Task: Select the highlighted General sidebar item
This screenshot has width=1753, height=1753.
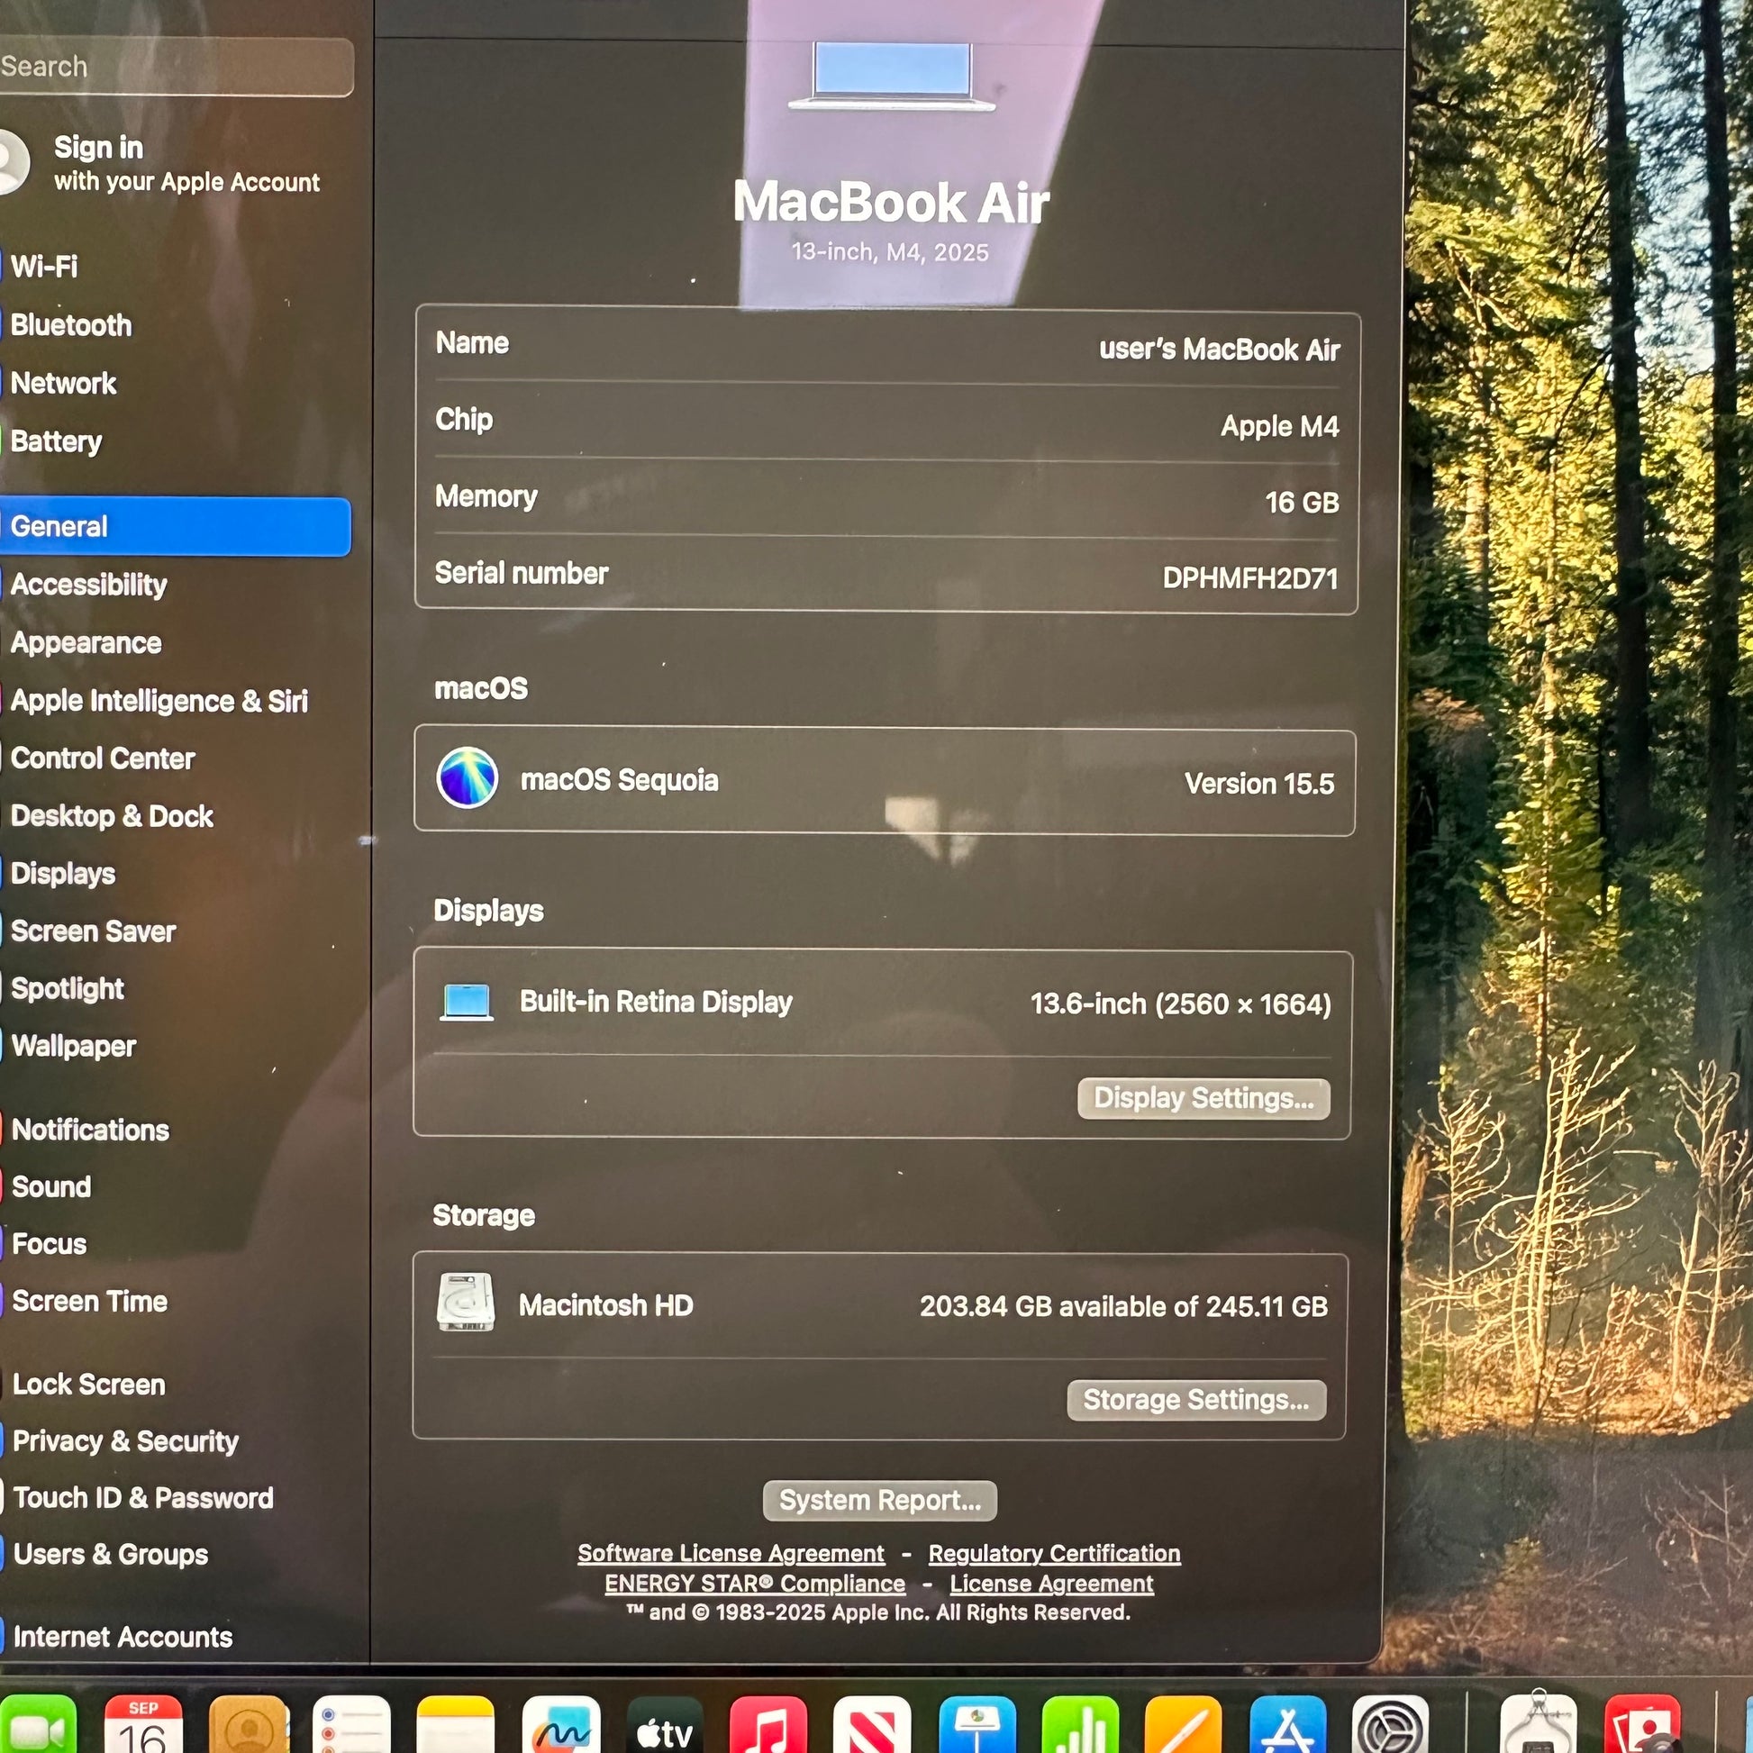Action: pos(175,526)
